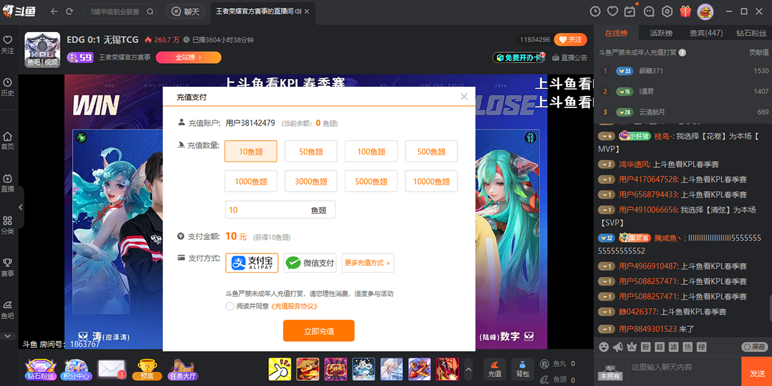Switch to the 钻石粉丝 tab in right panel
The image size is (772, 386).
[x=751, y=33]
